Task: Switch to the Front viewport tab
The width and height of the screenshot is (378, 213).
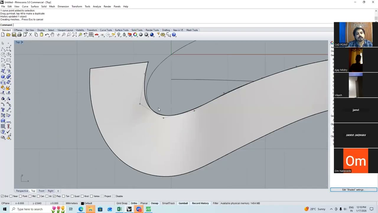Action: click(41, 191)
